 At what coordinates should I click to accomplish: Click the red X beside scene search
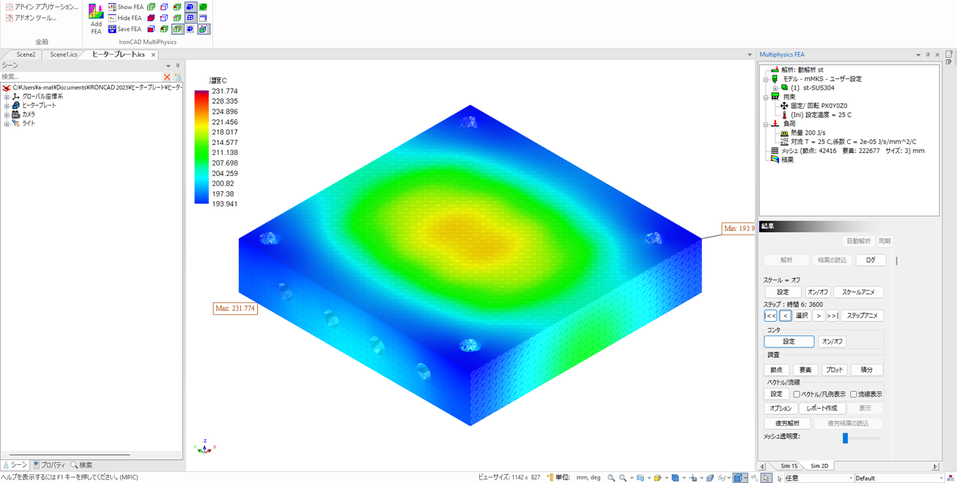click(167, 77)
